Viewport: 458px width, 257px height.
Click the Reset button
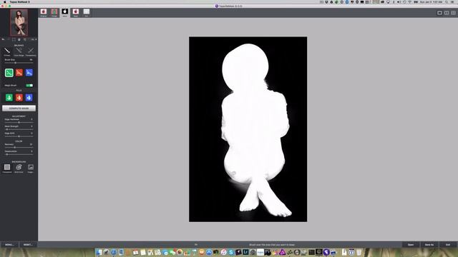(x=28, y=245)
